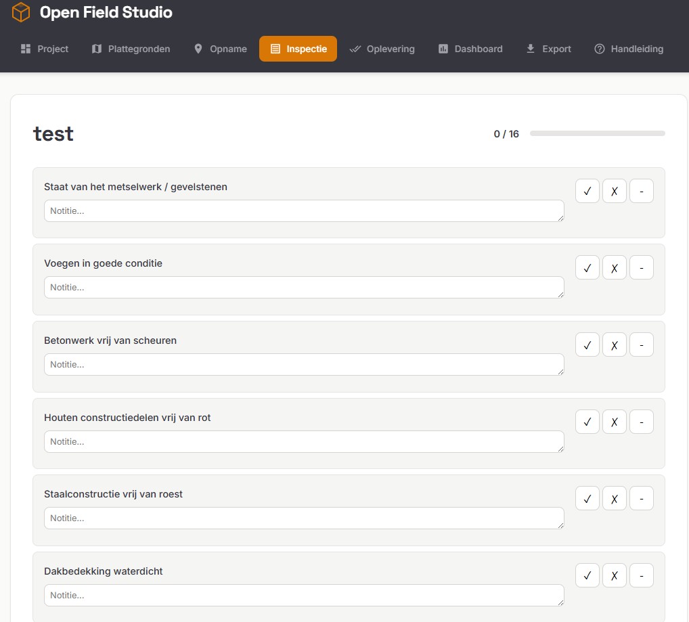This screenshot has width=689, height=622.
Task: Mark 'Betonwerk vrij van scheuren' as failed
Action: [614, 345]
